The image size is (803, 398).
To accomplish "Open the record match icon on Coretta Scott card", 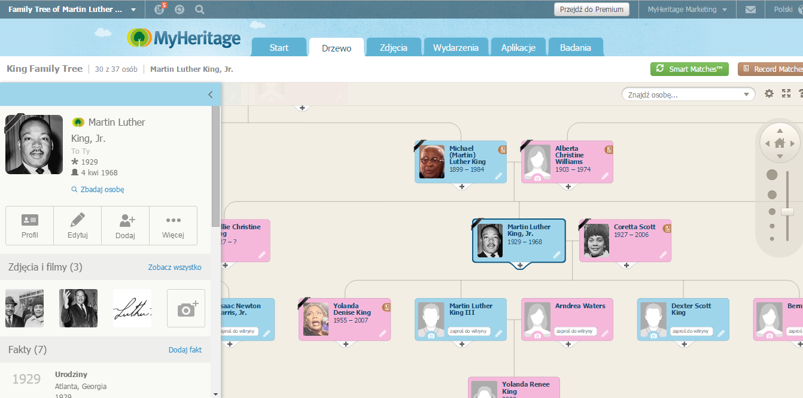I will click(667, 228).
